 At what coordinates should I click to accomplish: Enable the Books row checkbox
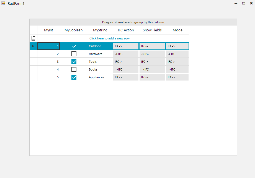point(74,69)
